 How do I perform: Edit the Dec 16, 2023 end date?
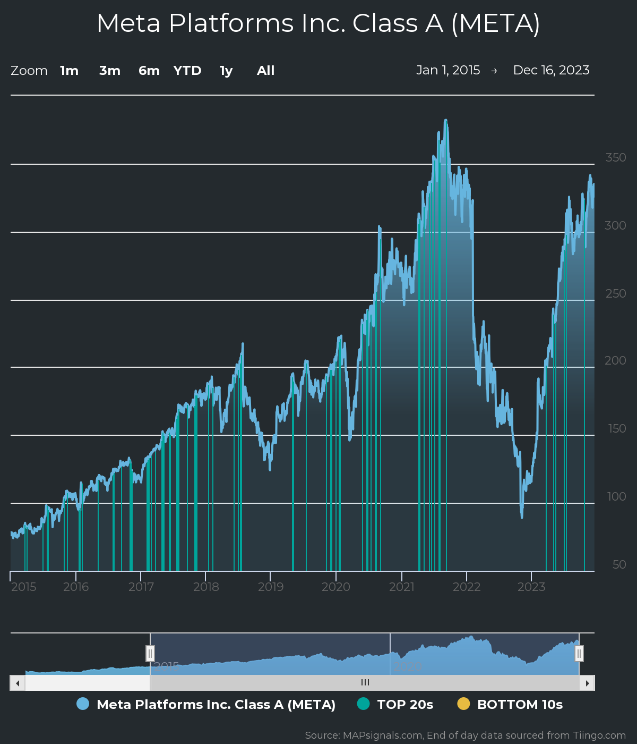click(x=551, y=70)
